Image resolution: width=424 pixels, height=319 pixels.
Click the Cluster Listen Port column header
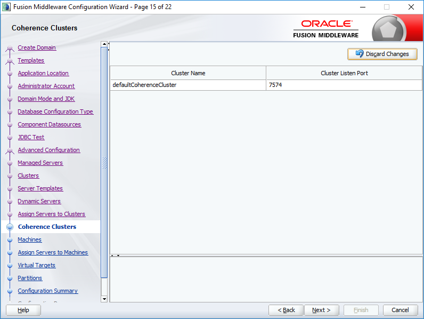[x=344, y=73]
